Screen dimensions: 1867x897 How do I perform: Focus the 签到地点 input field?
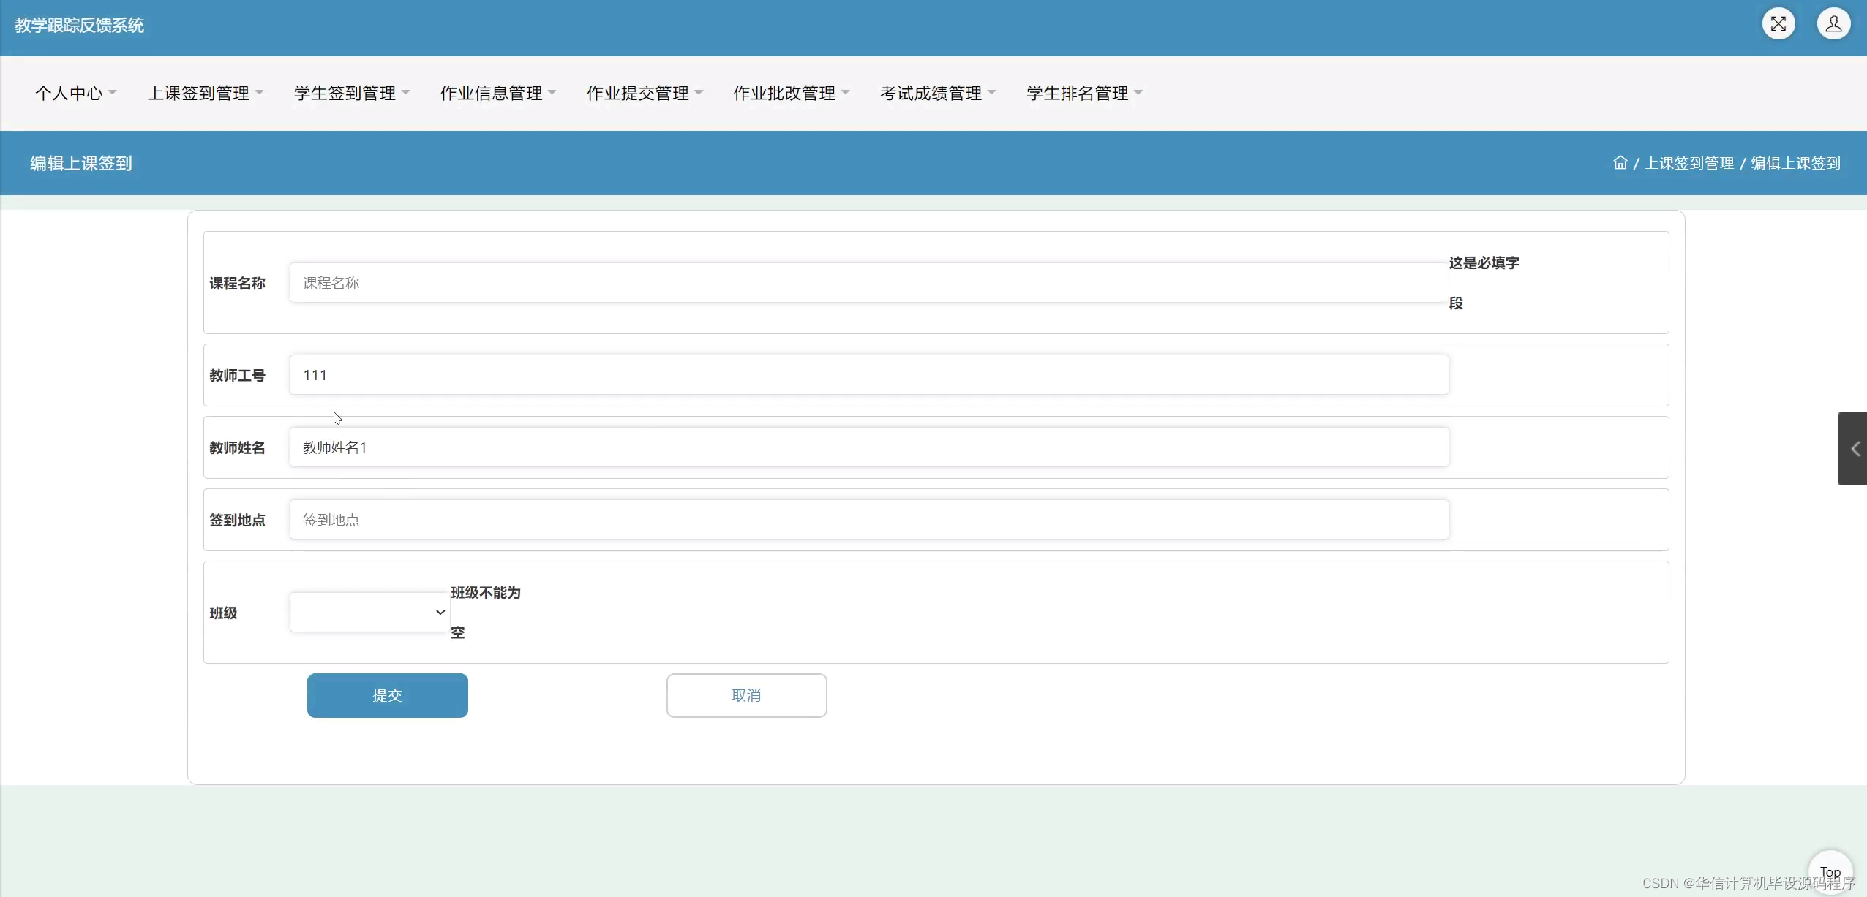click(868, 520)
